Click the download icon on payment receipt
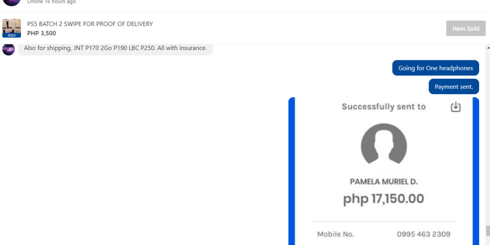 [x=456, y=107]
